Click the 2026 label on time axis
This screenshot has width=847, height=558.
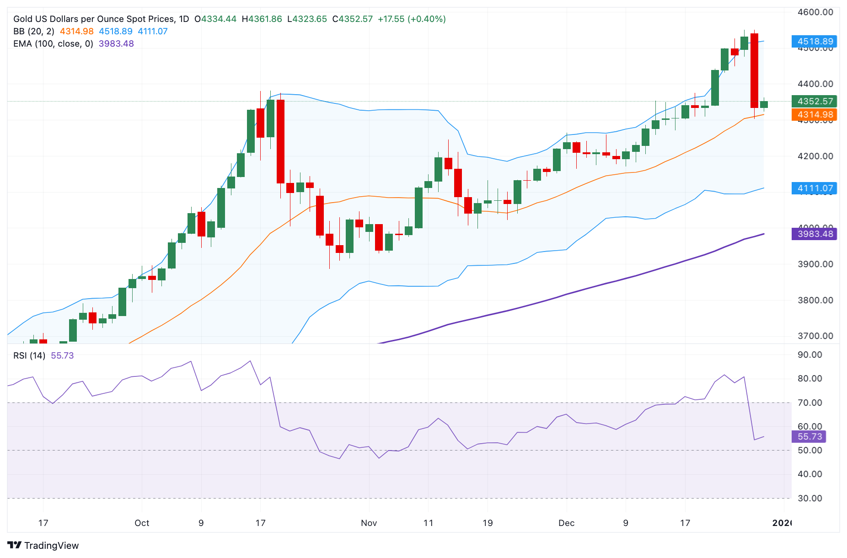pyautogui.click(x=781, y=523)
